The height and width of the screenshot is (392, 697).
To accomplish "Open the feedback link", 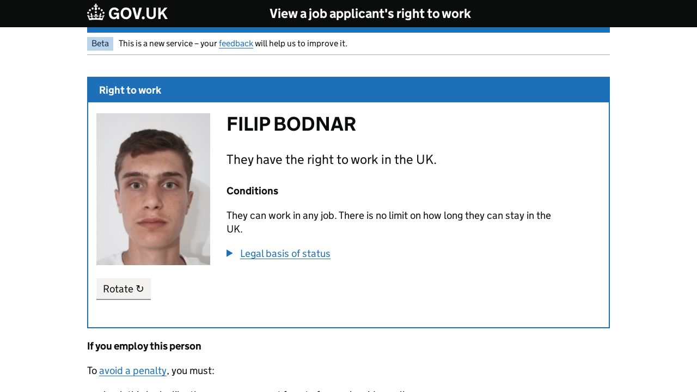I will click(236, 44).
